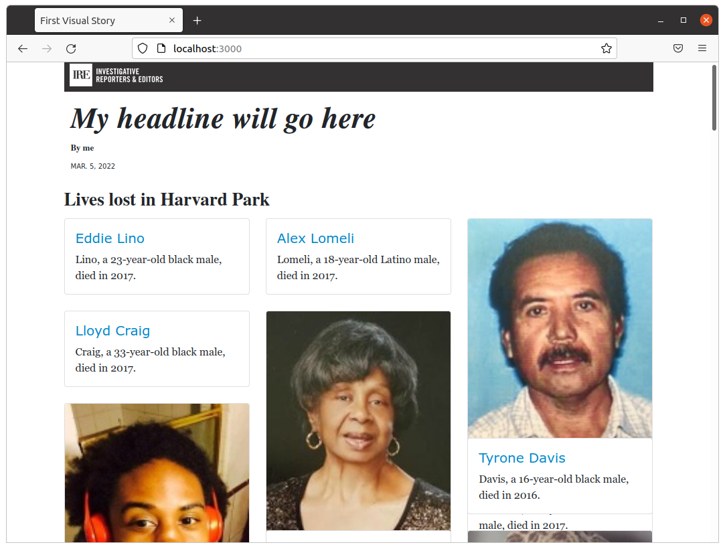
Task: Open the Eddie Lino link
Action: tap(110, 238)
